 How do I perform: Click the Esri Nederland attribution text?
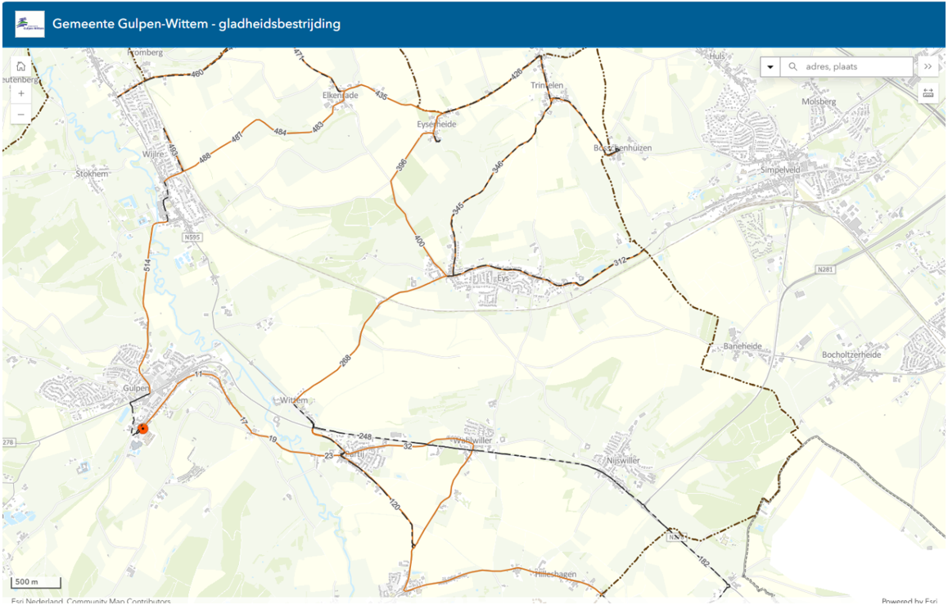coord(91,601)
